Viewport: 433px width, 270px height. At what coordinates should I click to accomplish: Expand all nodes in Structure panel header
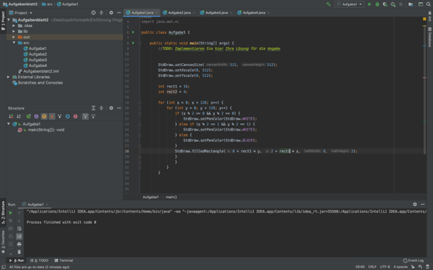point(94,108)
